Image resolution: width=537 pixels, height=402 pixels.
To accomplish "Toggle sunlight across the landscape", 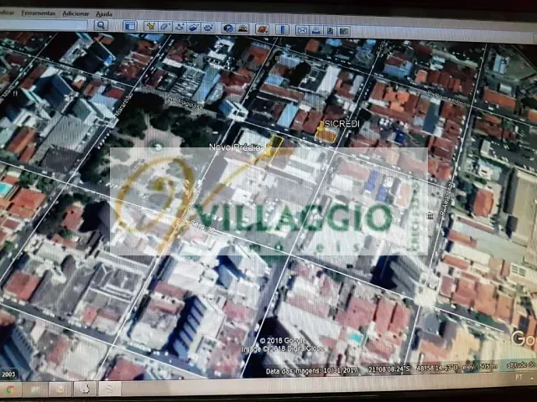I will click(242, 28).
